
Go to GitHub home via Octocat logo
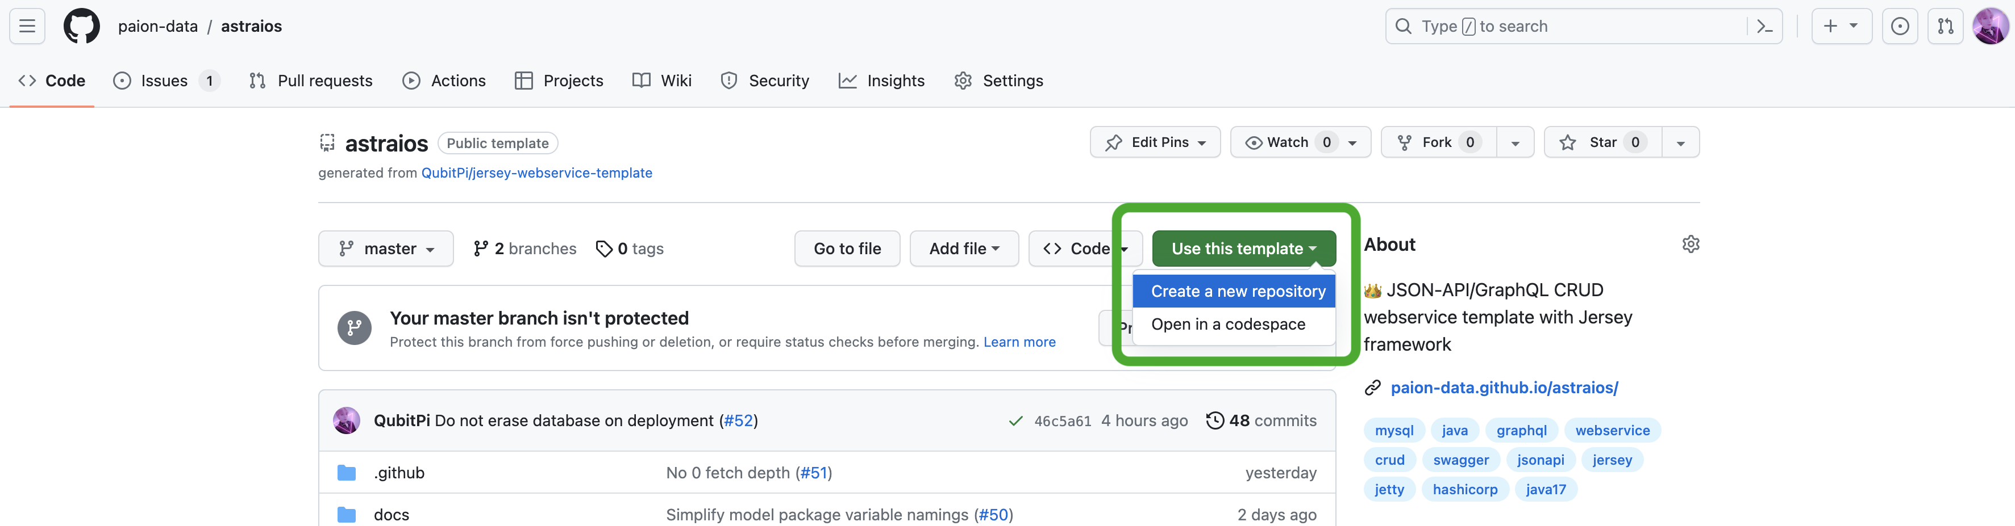(x=81, y=26)
